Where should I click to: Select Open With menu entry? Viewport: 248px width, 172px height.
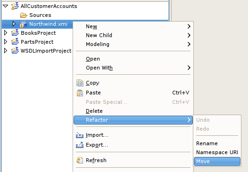133,68
